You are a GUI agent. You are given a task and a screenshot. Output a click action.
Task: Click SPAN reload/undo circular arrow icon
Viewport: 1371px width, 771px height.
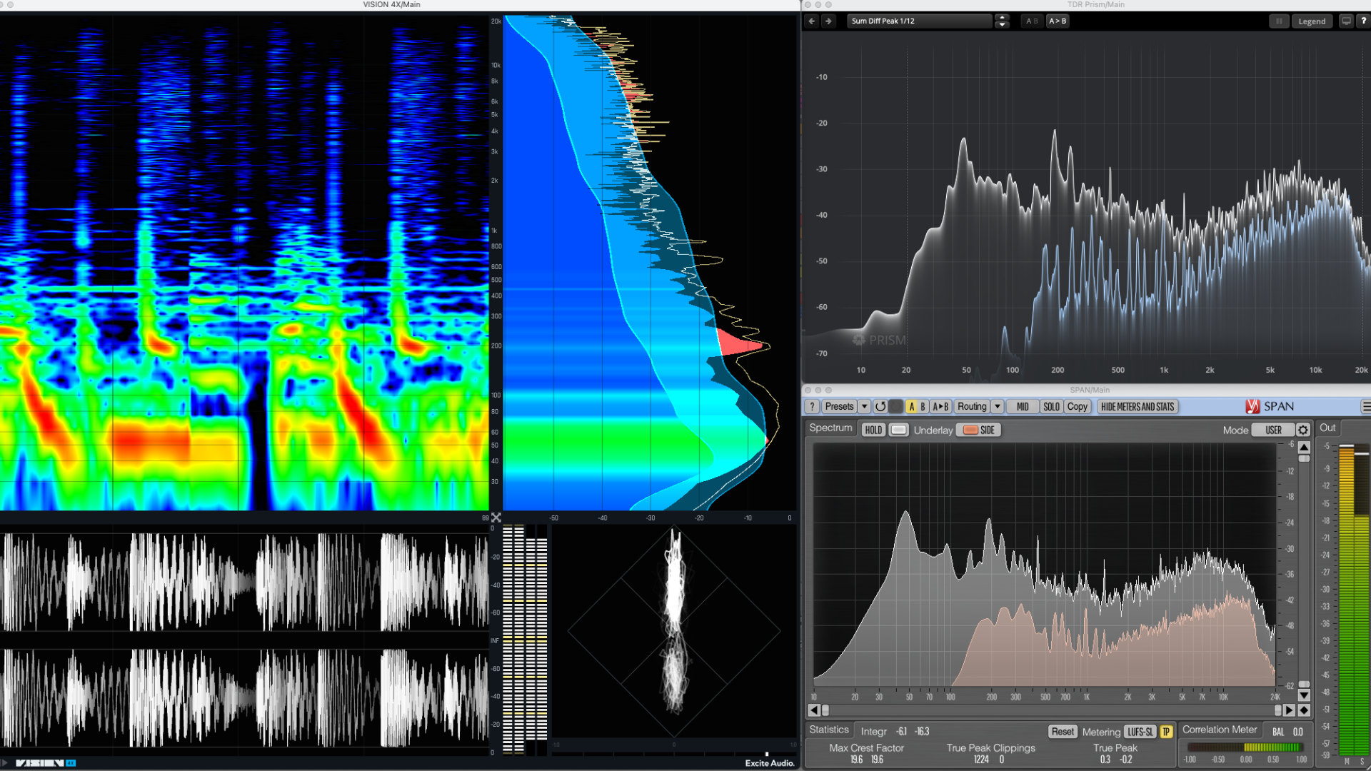click(x=880, y=407)
